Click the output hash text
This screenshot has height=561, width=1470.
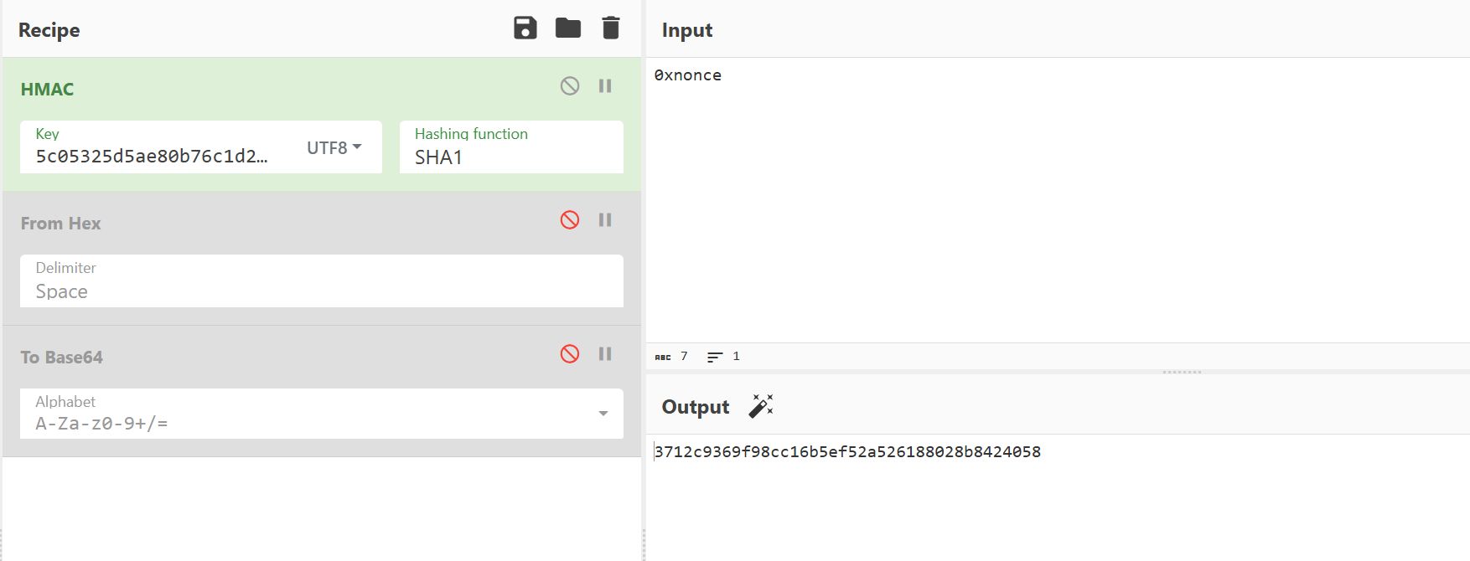click(x=846, y=452)
